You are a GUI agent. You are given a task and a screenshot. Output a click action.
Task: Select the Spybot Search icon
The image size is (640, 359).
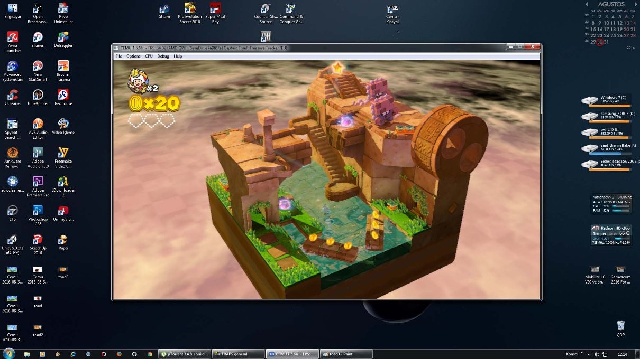(x=13, y=129)
